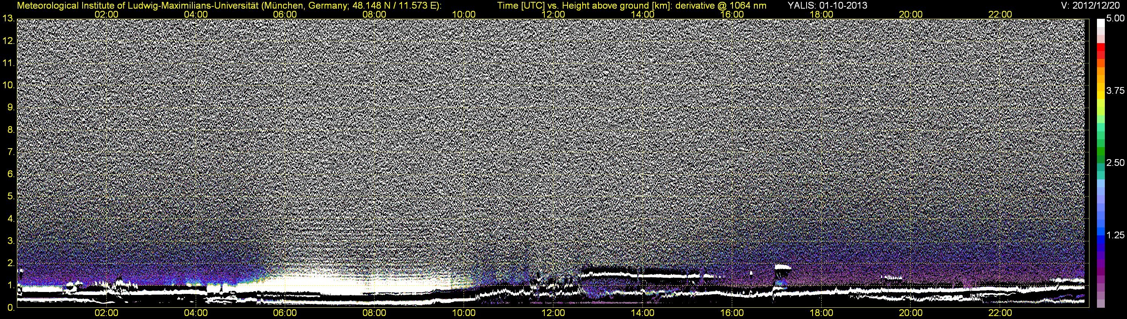Click the 1.25 colorbar value
This screenshot has height=319, width=1127.
[1115, 235]
